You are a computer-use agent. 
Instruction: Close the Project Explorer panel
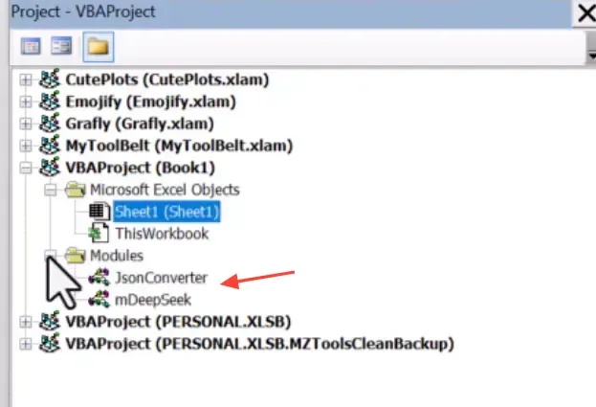coord(585,13)
